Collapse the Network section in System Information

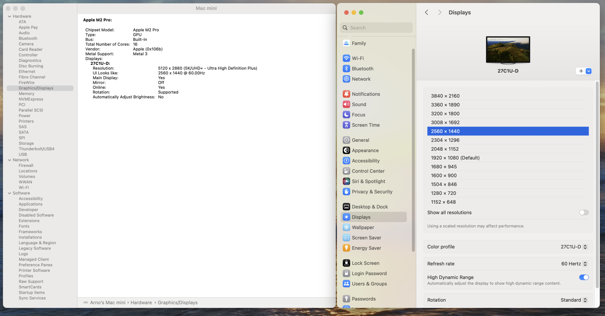(10, 160)
